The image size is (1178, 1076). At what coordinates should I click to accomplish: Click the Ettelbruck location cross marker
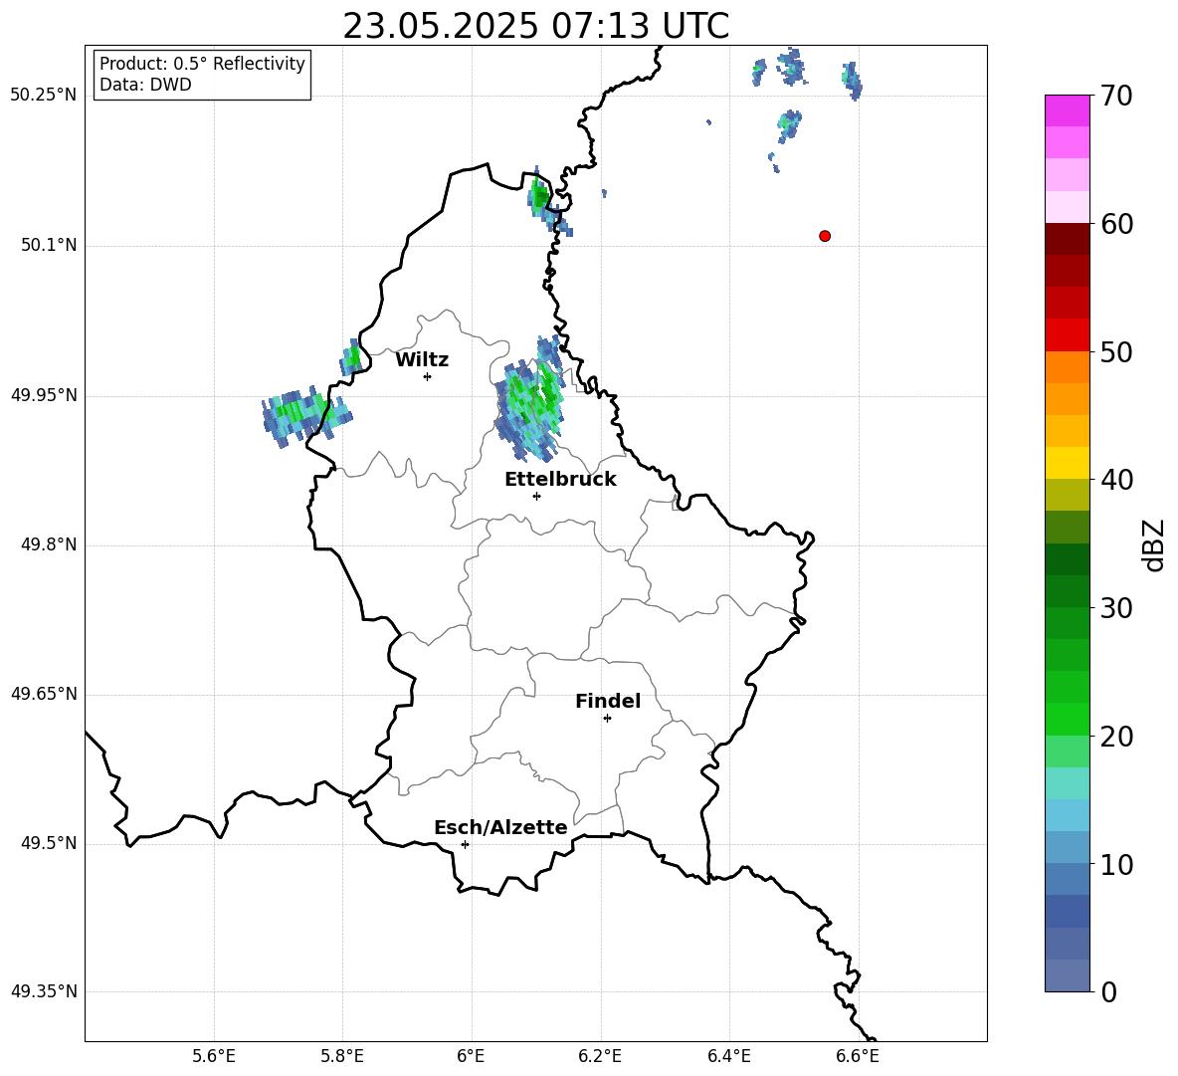click(x=536, y=496)
